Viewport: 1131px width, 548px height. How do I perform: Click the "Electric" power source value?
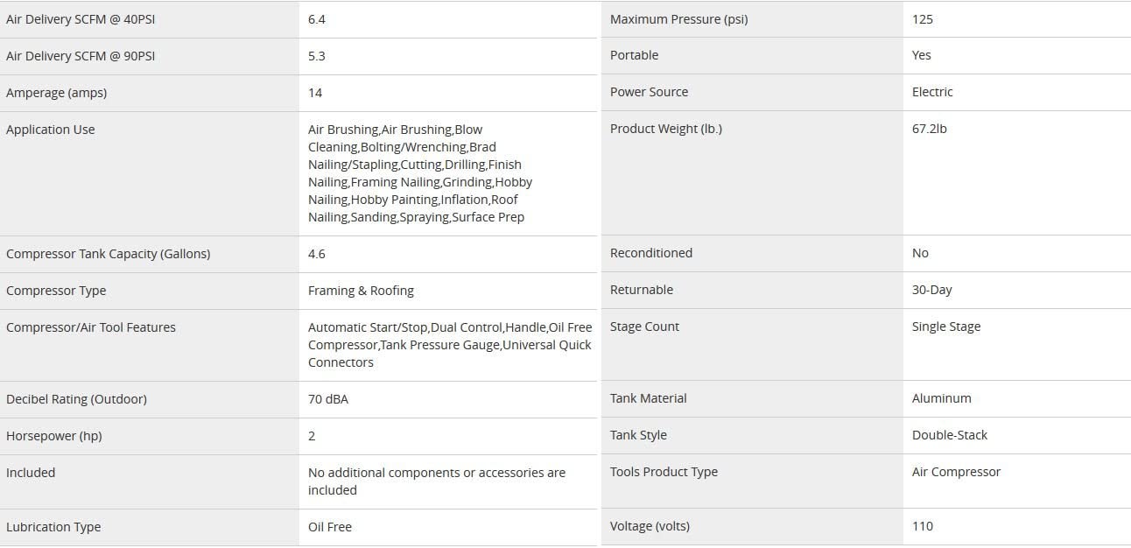(932, 92)
